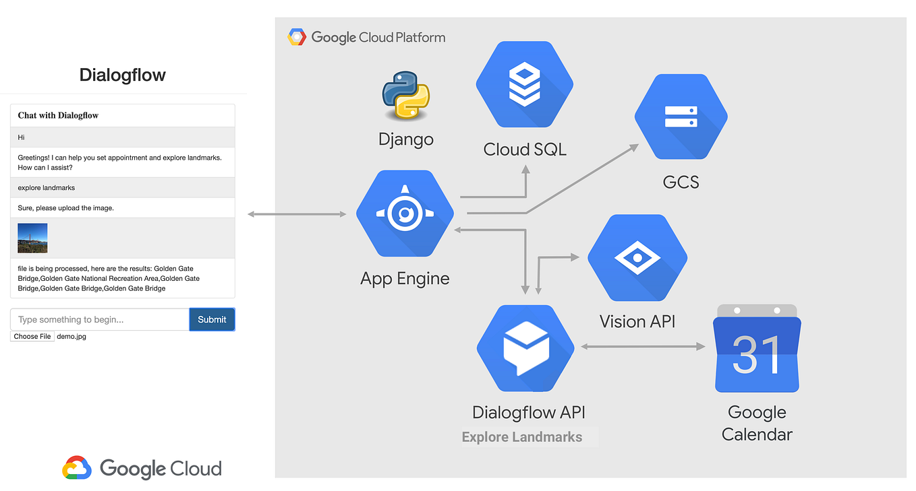Click the Google Cloud logo at bottom left
This screenshot has height=491, width=916.
click(142, 467)
